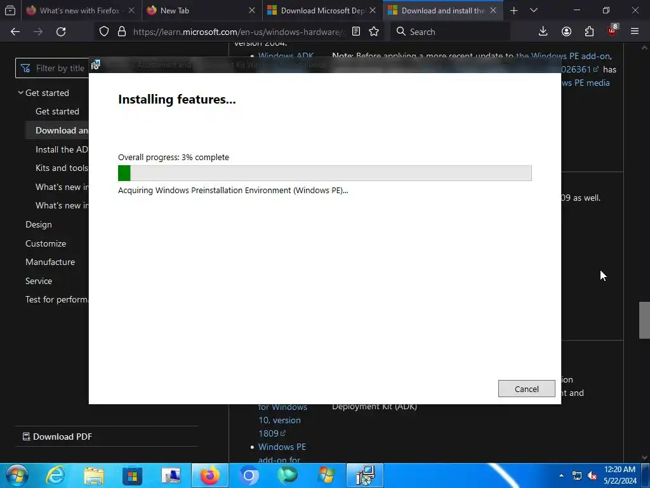Viewport: 650px width, 488px height.
Task: Switch to Download Microsoft Deployment tab
Action: [x=322, y=10]
